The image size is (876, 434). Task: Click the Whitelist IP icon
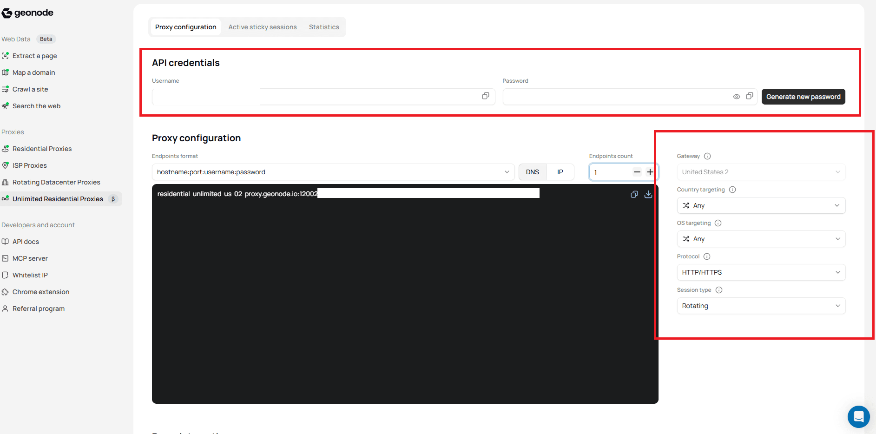click(x=6, y=275)
